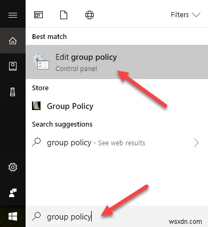
Task: Filter results by Web globe icon
Action: pyautogui.click(x=90, y=15)
